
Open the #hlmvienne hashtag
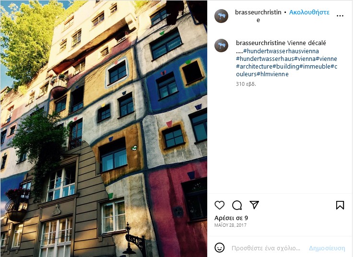272,74
